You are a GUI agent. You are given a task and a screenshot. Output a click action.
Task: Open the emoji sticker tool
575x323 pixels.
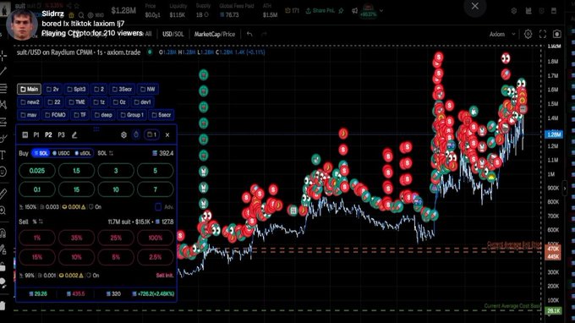point(3,172)
